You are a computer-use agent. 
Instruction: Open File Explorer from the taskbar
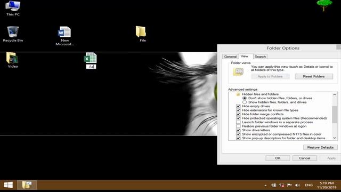[27, 185]
